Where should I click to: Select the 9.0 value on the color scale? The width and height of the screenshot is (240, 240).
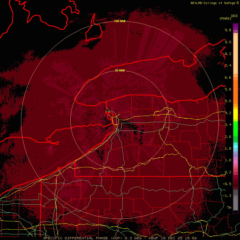pos(228,42)
